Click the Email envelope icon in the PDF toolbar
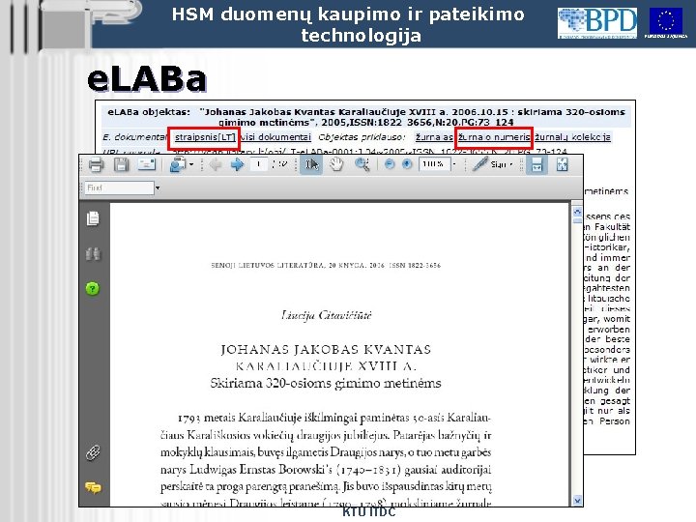 coord(147,164)
